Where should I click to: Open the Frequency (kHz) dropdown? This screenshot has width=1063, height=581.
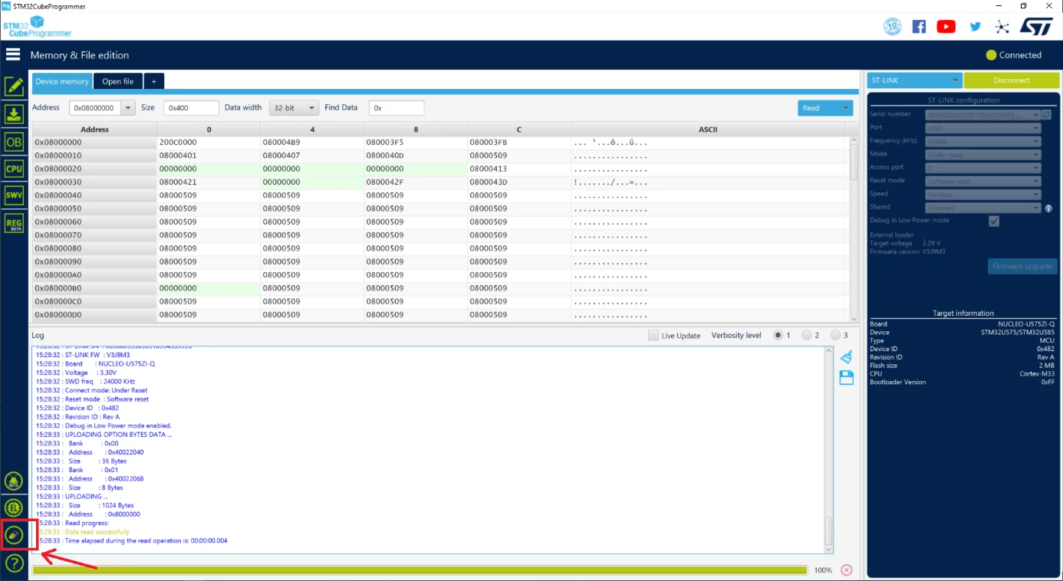pyautogui.click(x=983, y=141)
